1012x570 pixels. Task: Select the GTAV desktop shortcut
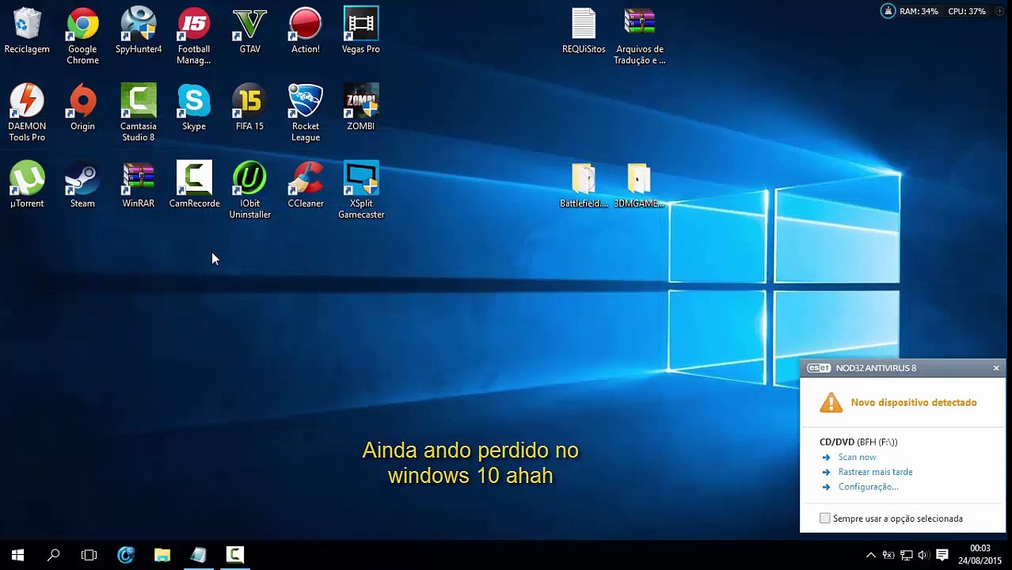pos(249,32)
